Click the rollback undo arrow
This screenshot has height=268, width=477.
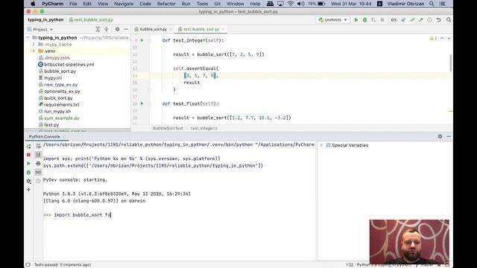tap(438, 20)
